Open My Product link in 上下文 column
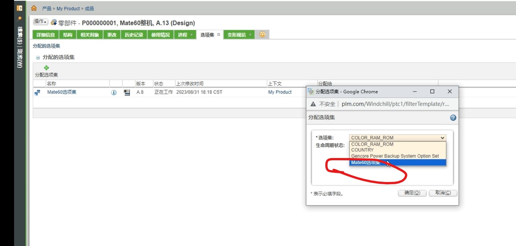Viewport: 516px width, 246px height. 280,92
